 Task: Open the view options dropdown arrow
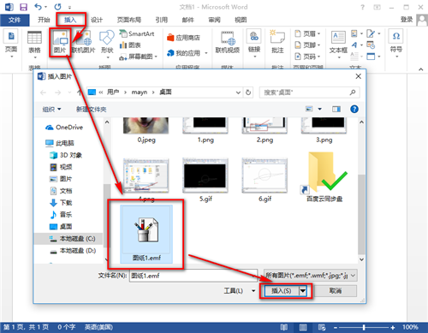click(320, 109)
